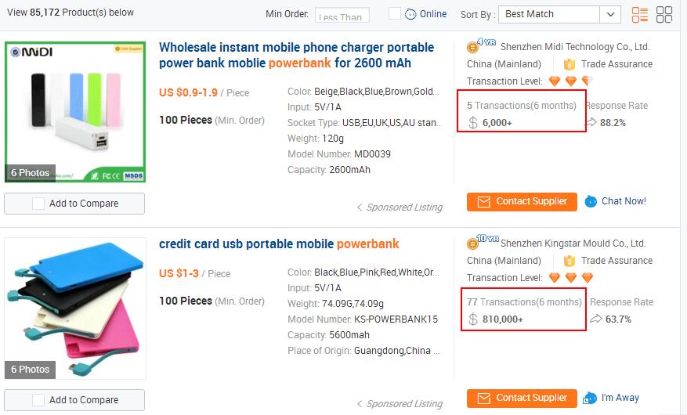Switch to grid view layout icon

(664, 14)
